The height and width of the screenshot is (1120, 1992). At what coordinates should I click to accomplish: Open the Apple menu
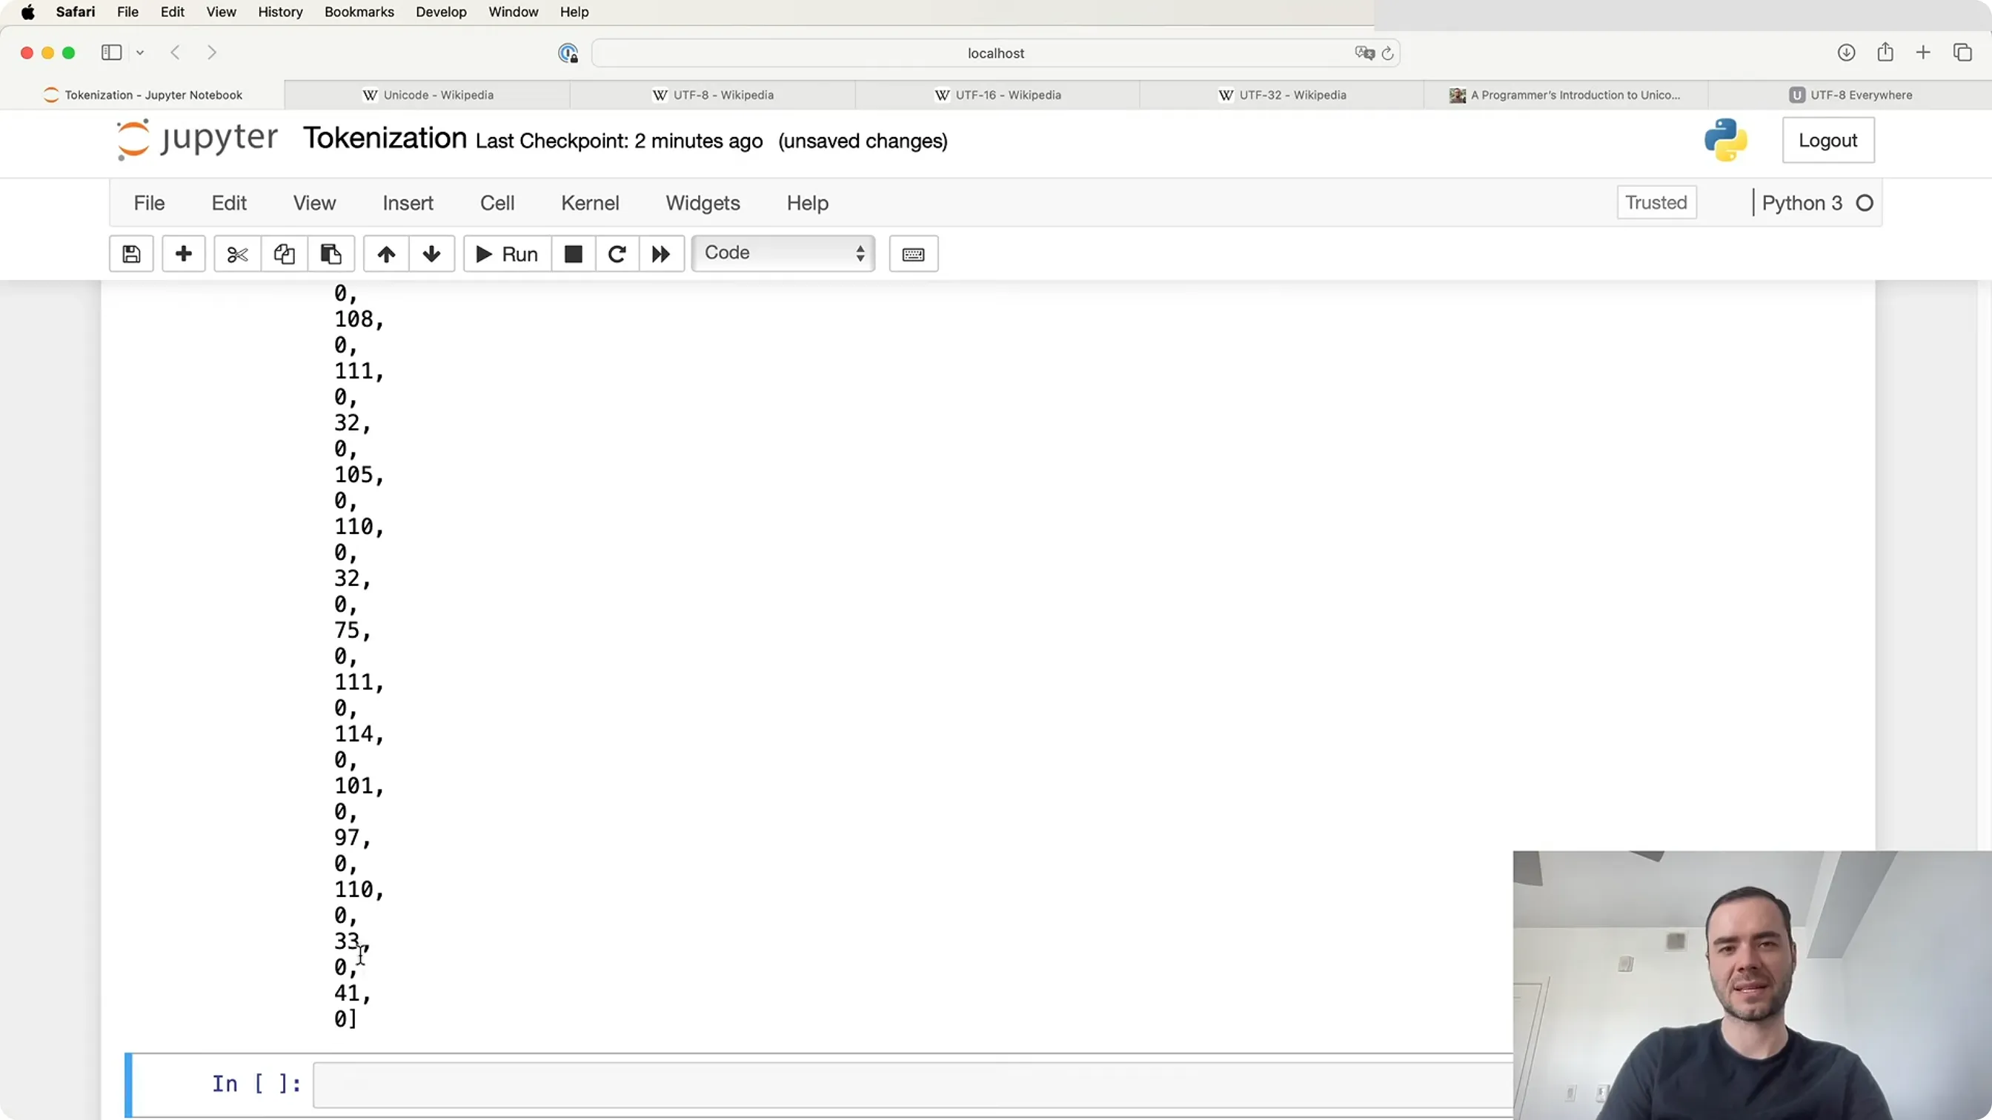pos(28,12)
